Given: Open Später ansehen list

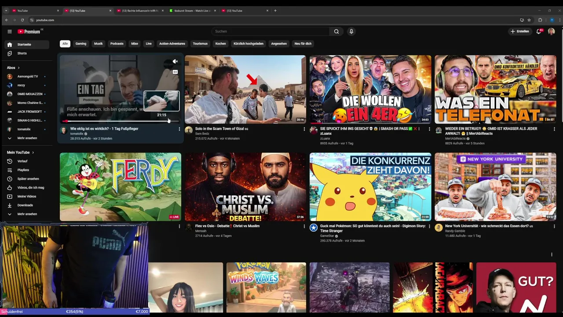Looking at the screenshot, I should pos(27,179).
